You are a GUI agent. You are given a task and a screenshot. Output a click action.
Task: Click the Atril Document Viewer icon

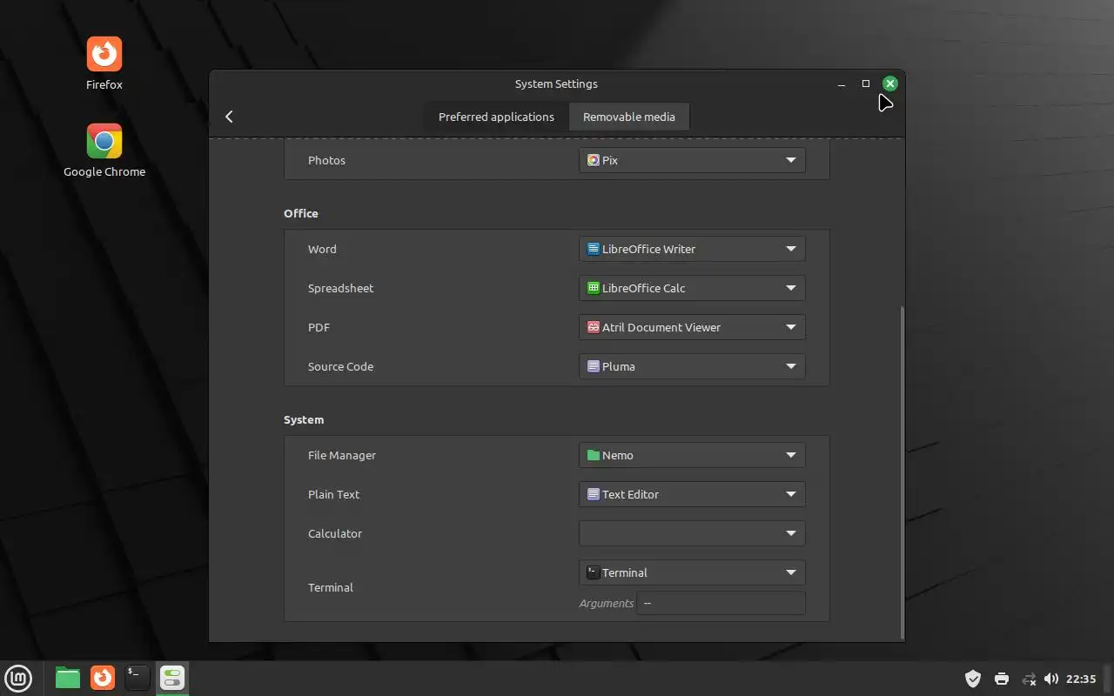click(x=594, y=327)
